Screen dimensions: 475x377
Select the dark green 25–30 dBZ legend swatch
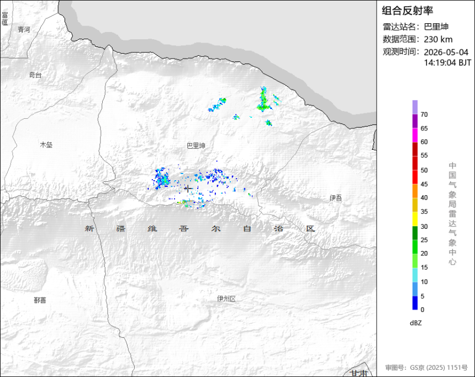(x=415, y=233)
